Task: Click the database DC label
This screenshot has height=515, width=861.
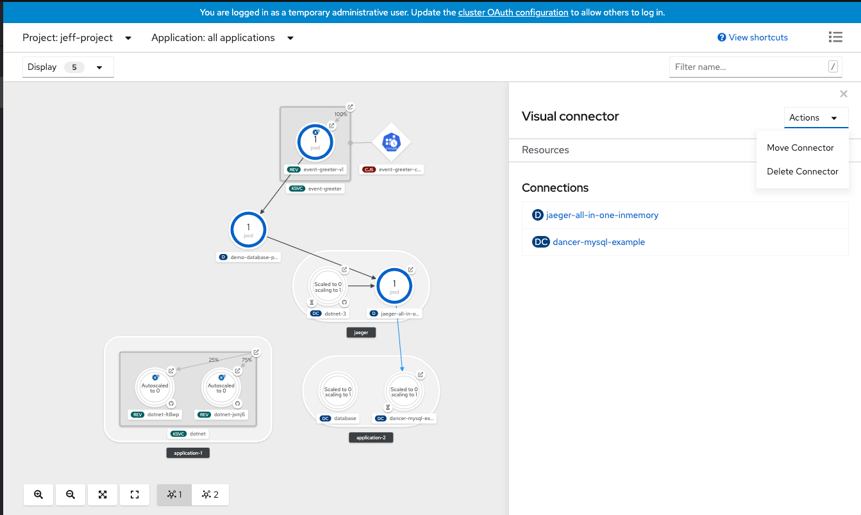Action: (339, 418)
